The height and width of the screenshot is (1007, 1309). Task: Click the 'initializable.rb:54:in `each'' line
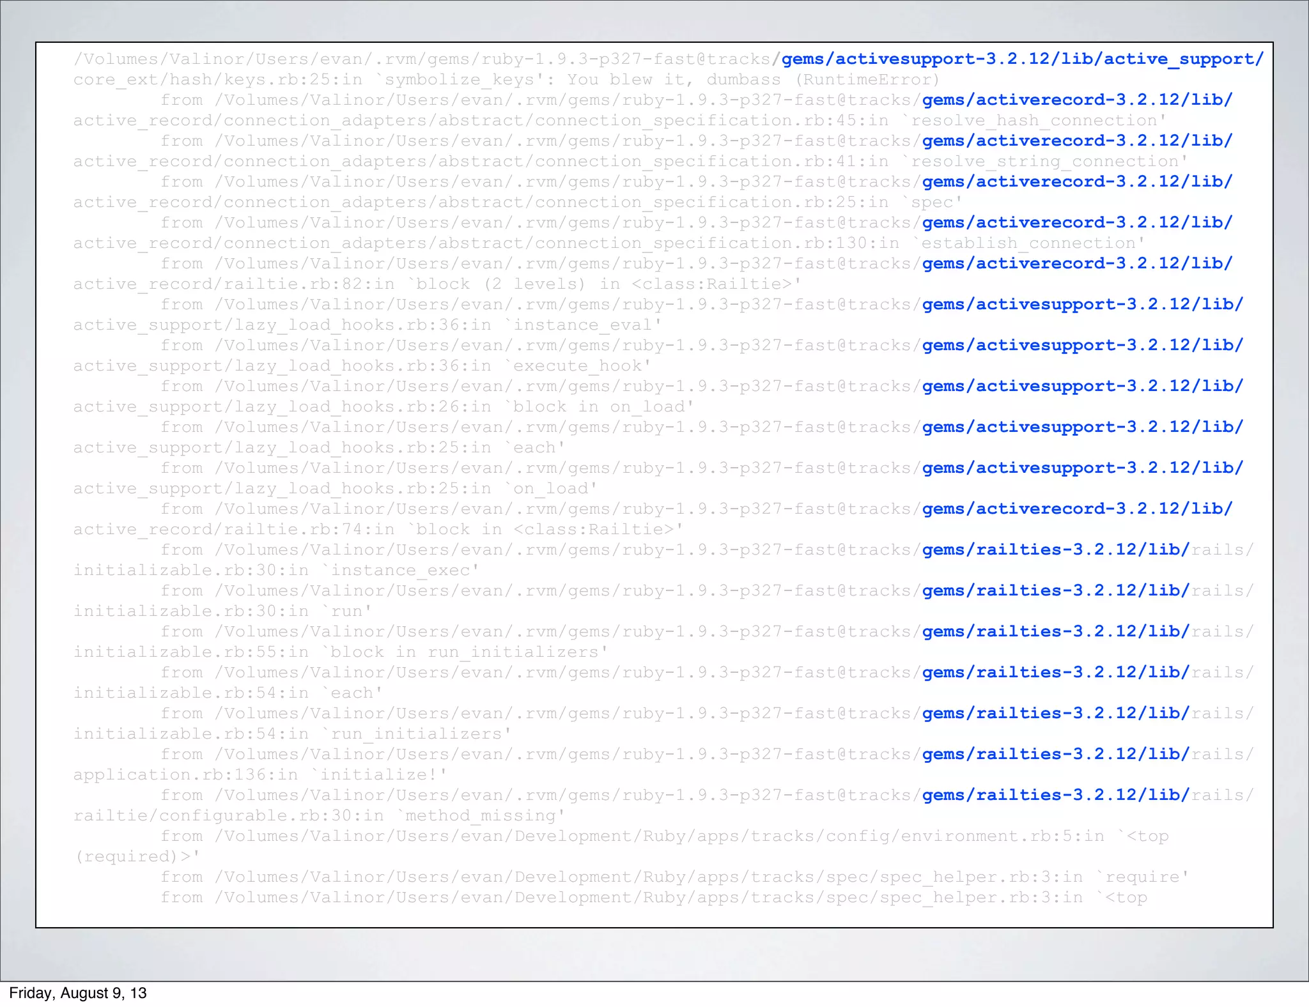point(228,693)
